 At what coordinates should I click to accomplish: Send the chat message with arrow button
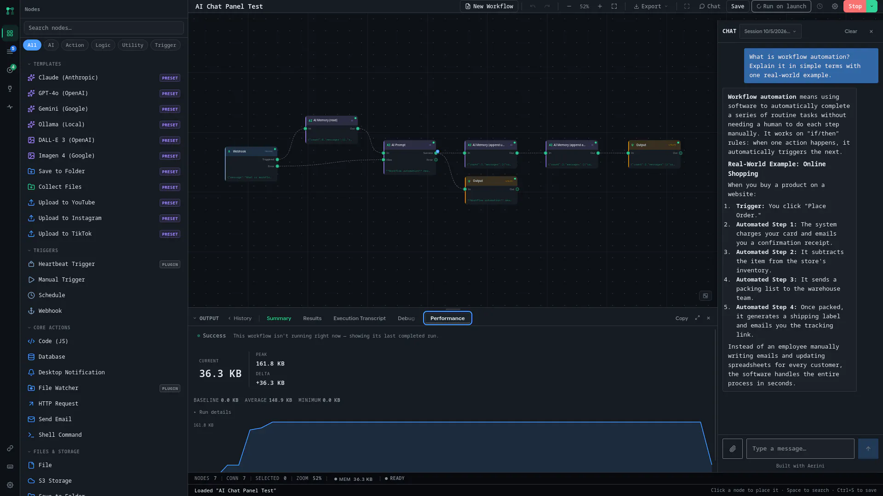click(x=868, y=449)
